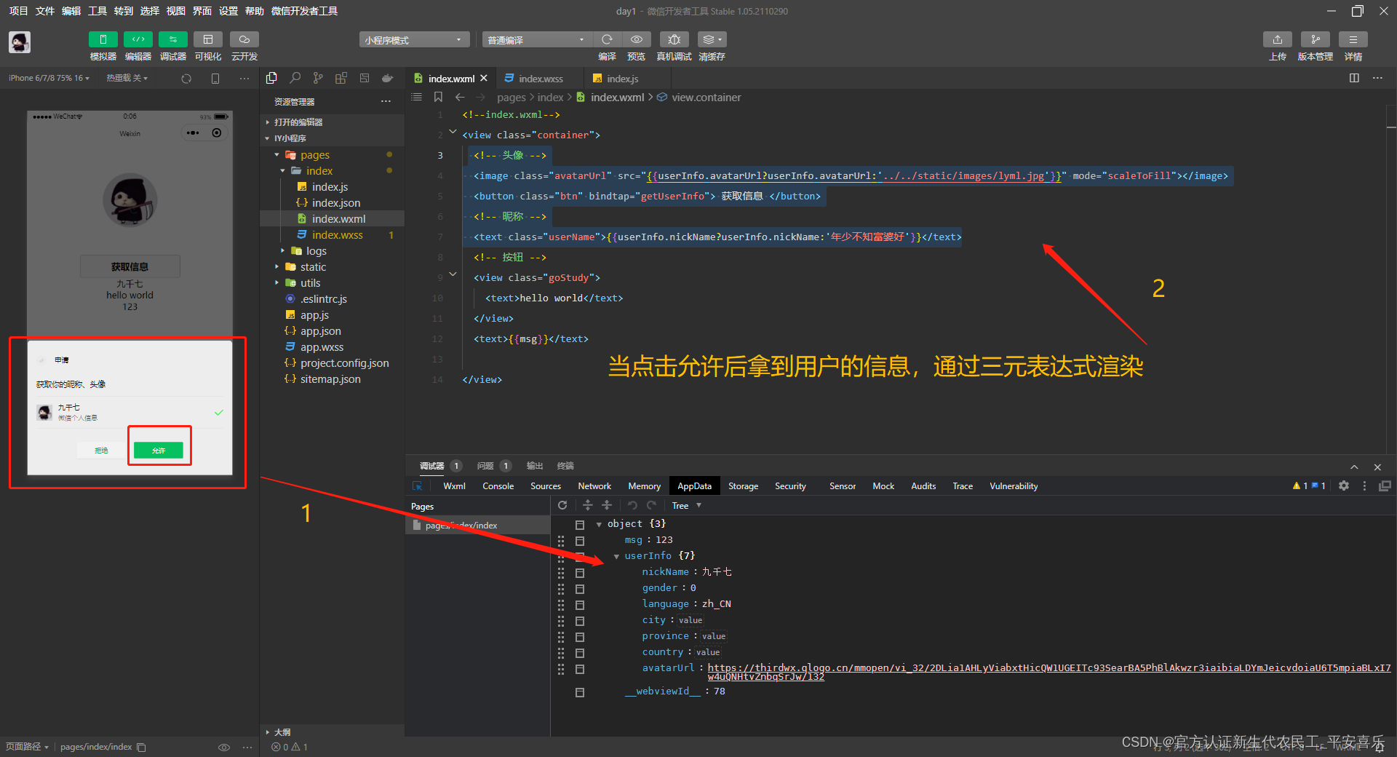The image size is (1397, 757).
Task: Open the Visualization (可视化) tool
Action: coord(207,39)
